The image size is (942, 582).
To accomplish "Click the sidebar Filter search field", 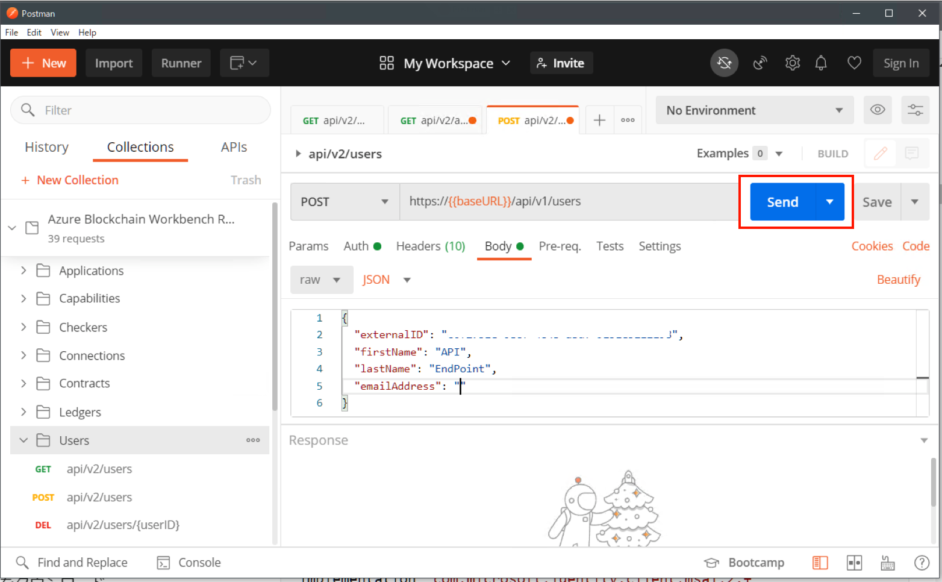I will (140, 110).
